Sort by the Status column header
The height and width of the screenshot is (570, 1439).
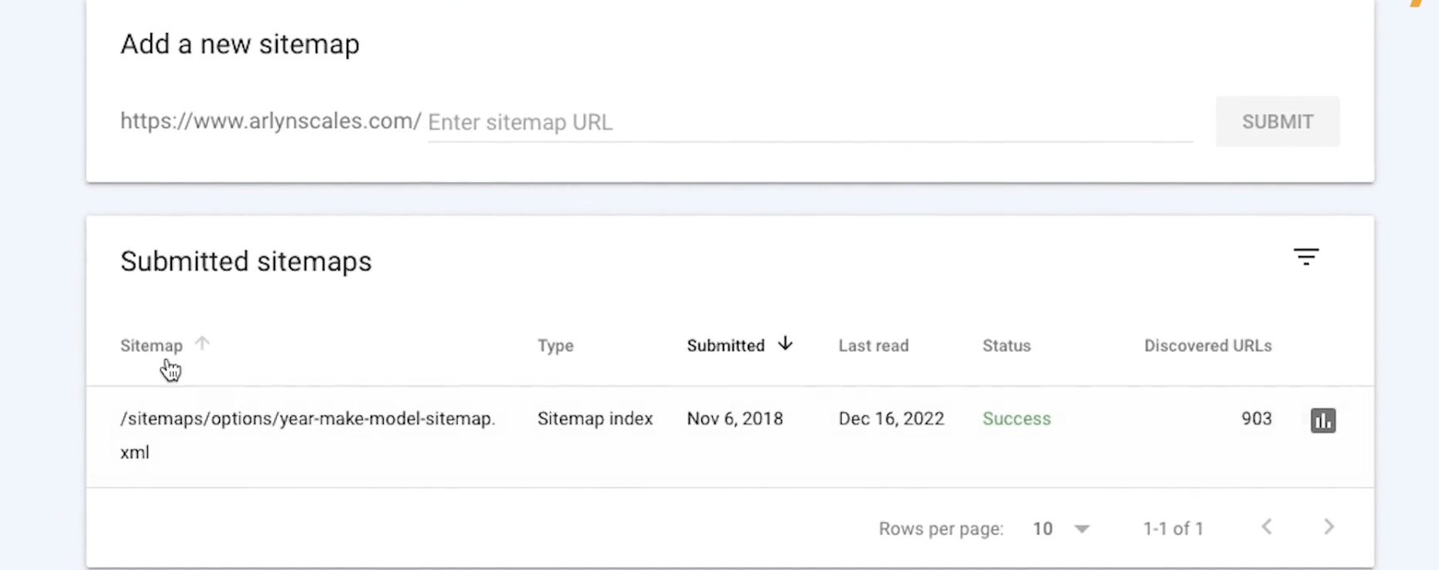click(1006, 346)
